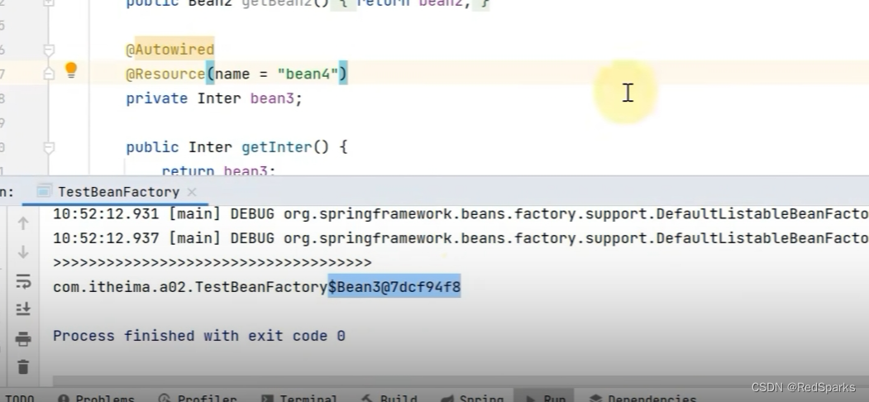869x402 pixels.
Task: Click the com.itheima.a02.TestBeanFactory output text
Action: [189, 287]
